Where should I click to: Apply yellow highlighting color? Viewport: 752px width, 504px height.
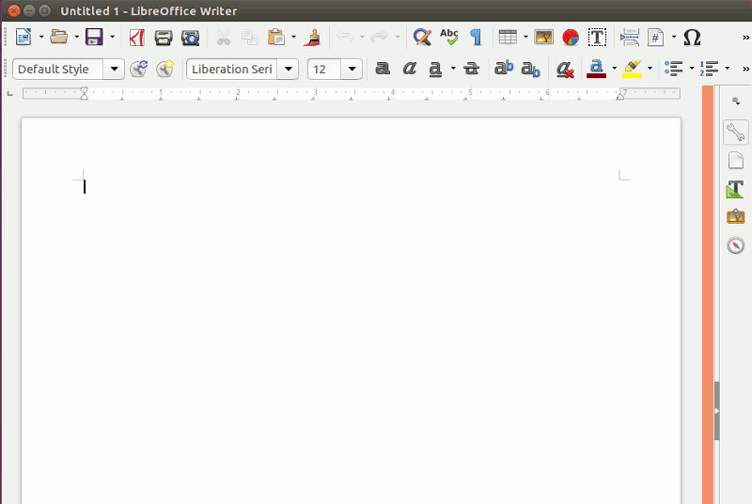tap(632, 69)
